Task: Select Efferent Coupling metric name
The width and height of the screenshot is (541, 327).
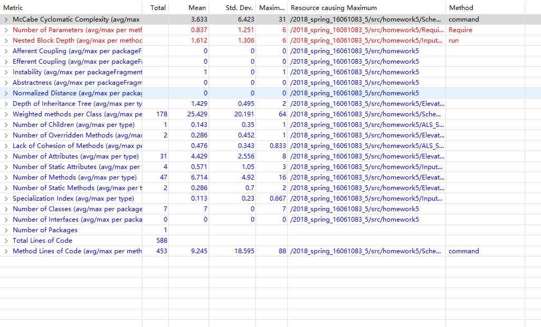Action: 77,62
